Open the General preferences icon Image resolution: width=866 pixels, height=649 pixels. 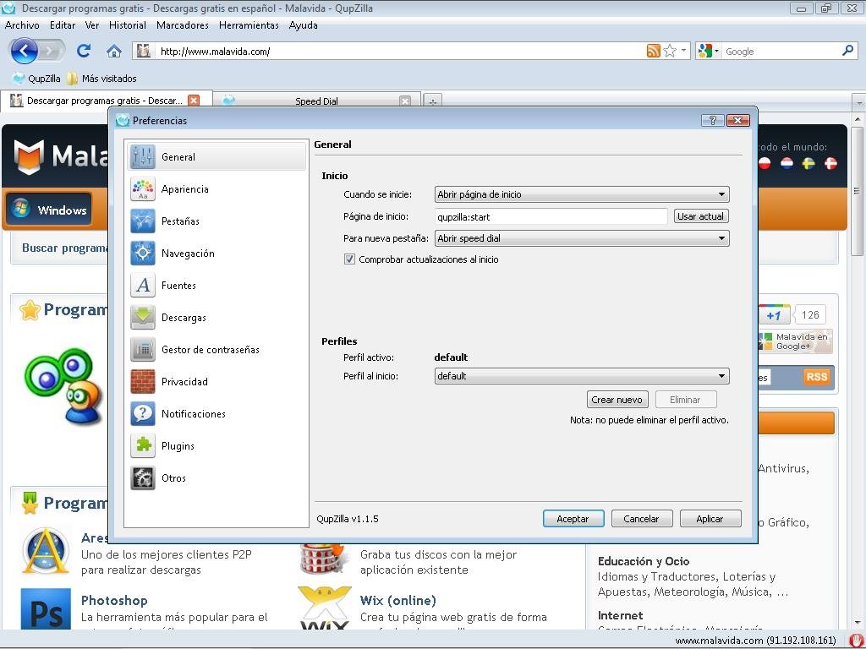(142, 156)
